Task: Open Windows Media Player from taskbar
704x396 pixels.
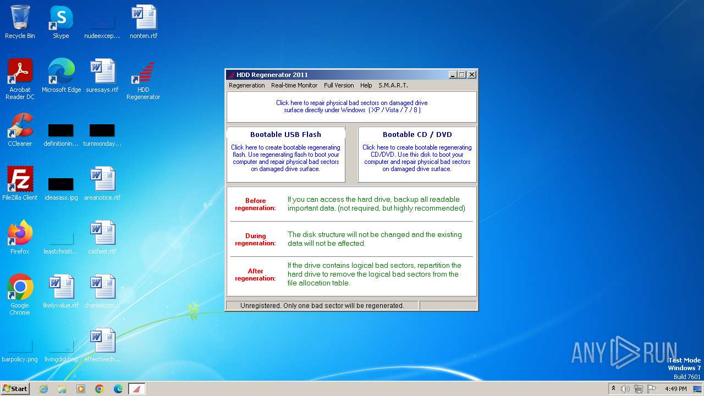Action: (81, 388)
